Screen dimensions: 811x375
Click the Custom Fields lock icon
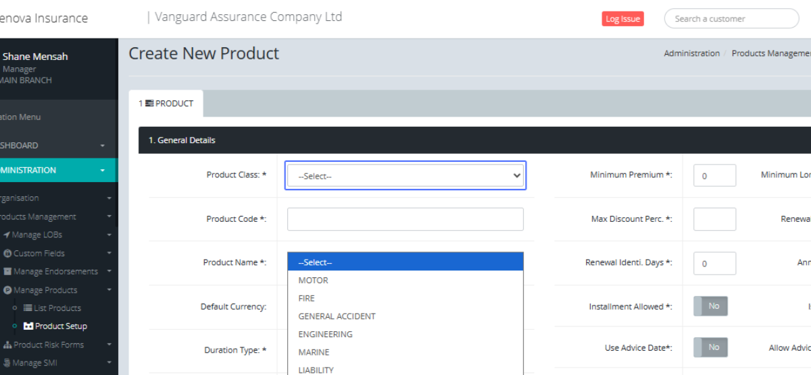(7, 254)
